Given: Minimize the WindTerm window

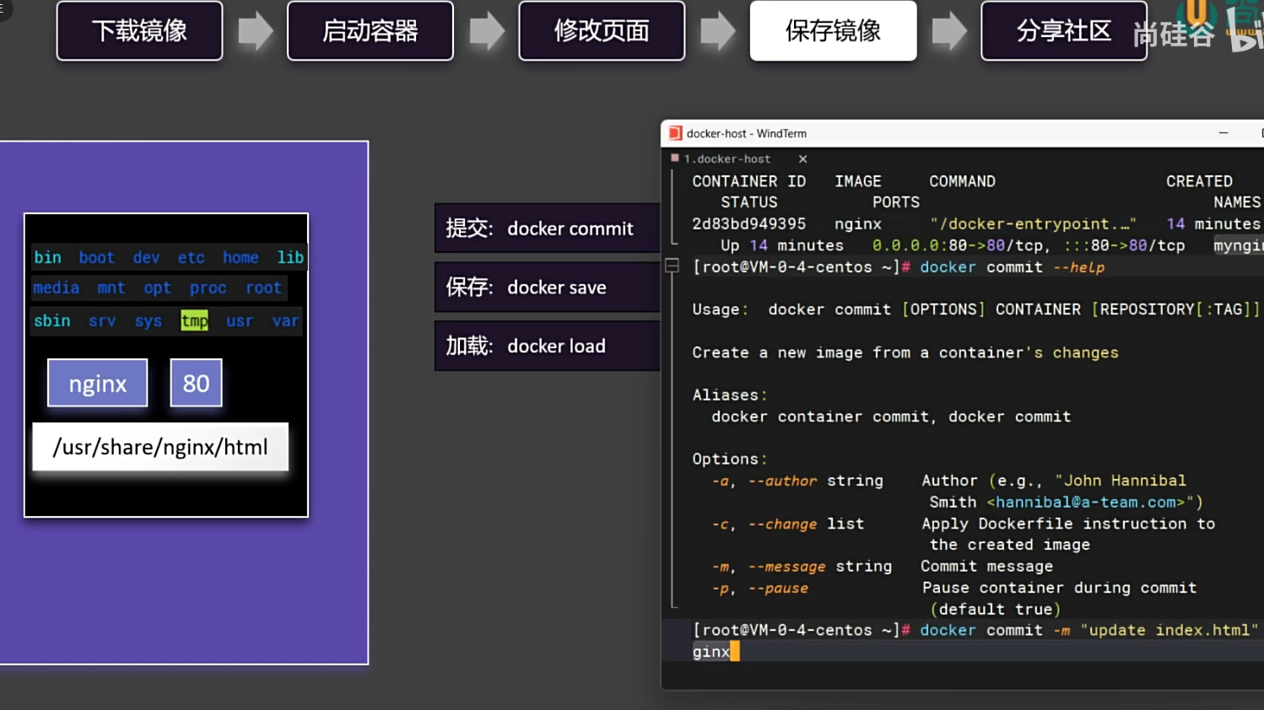Looking at the screenshot, I should pos(1223,133).
